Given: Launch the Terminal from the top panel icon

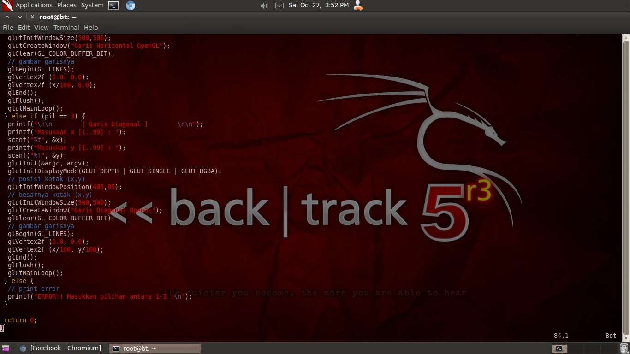Looking at the screenshot, I should [x=113, y=6].
